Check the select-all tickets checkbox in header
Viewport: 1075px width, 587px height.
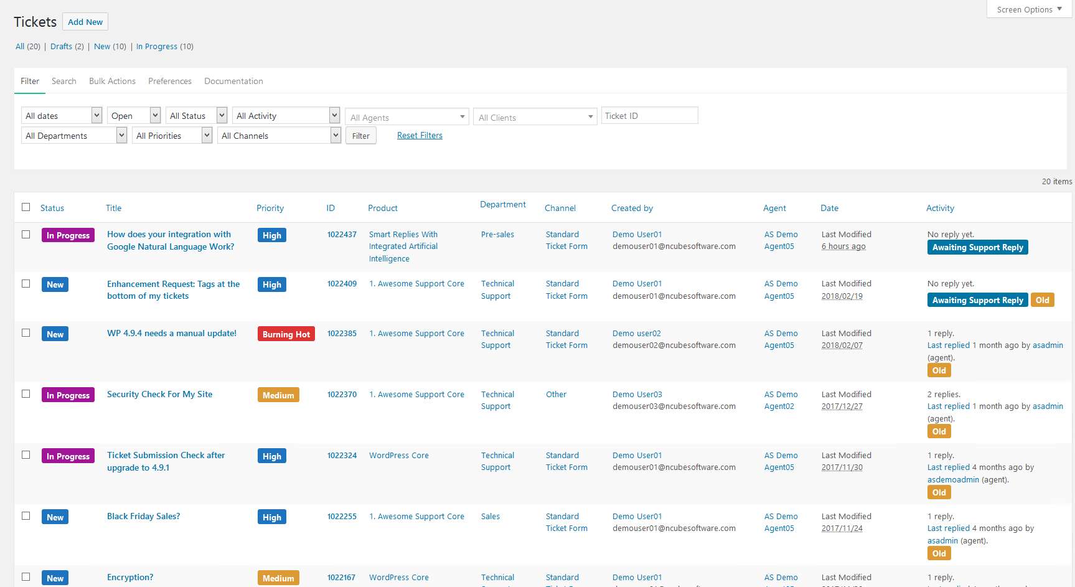pos(26,207)
